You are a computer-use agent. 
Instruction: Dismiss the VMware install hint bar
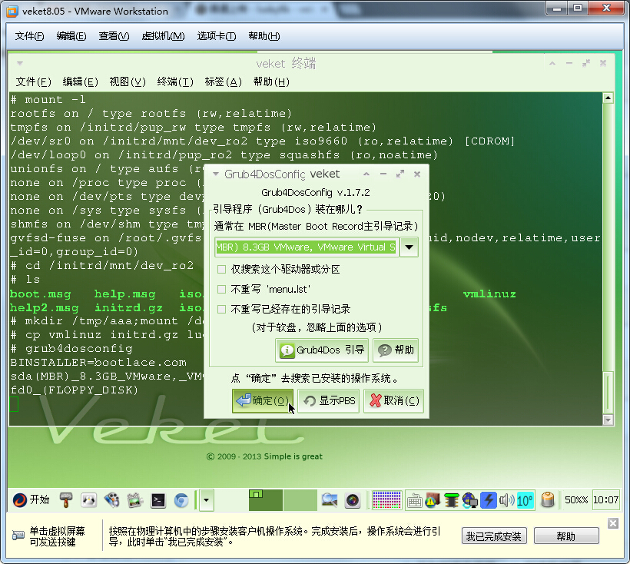[x=613, y=523]
